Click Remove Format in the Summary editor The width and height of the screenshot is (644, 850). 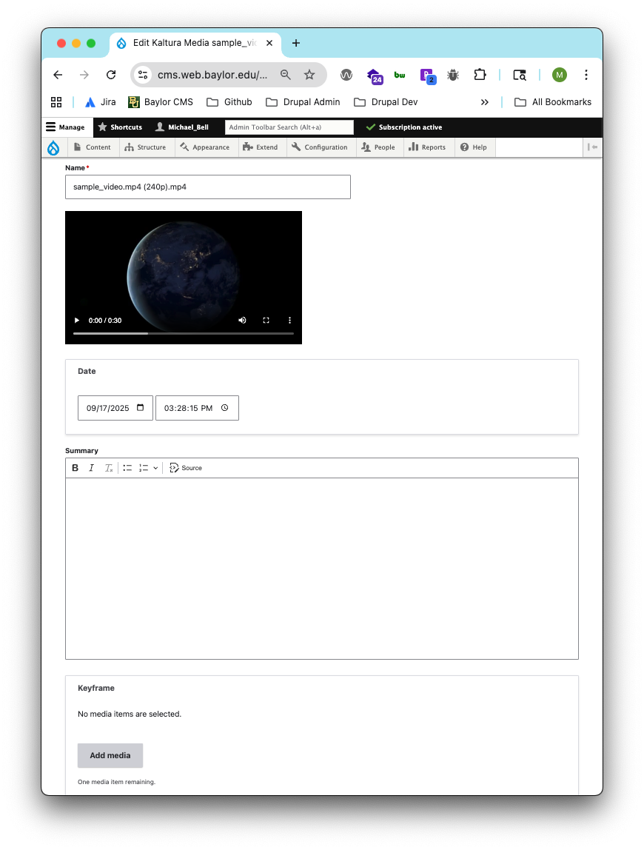click(x=108, y=468)
